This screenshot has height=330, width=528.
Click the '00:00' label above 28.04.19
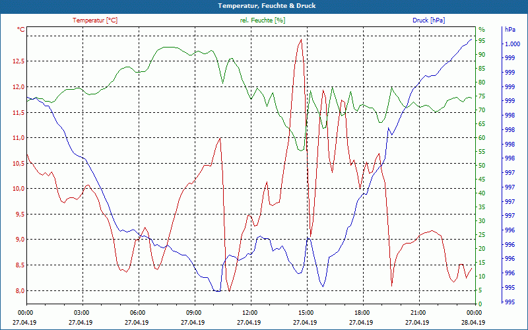[x=473, y=312]
